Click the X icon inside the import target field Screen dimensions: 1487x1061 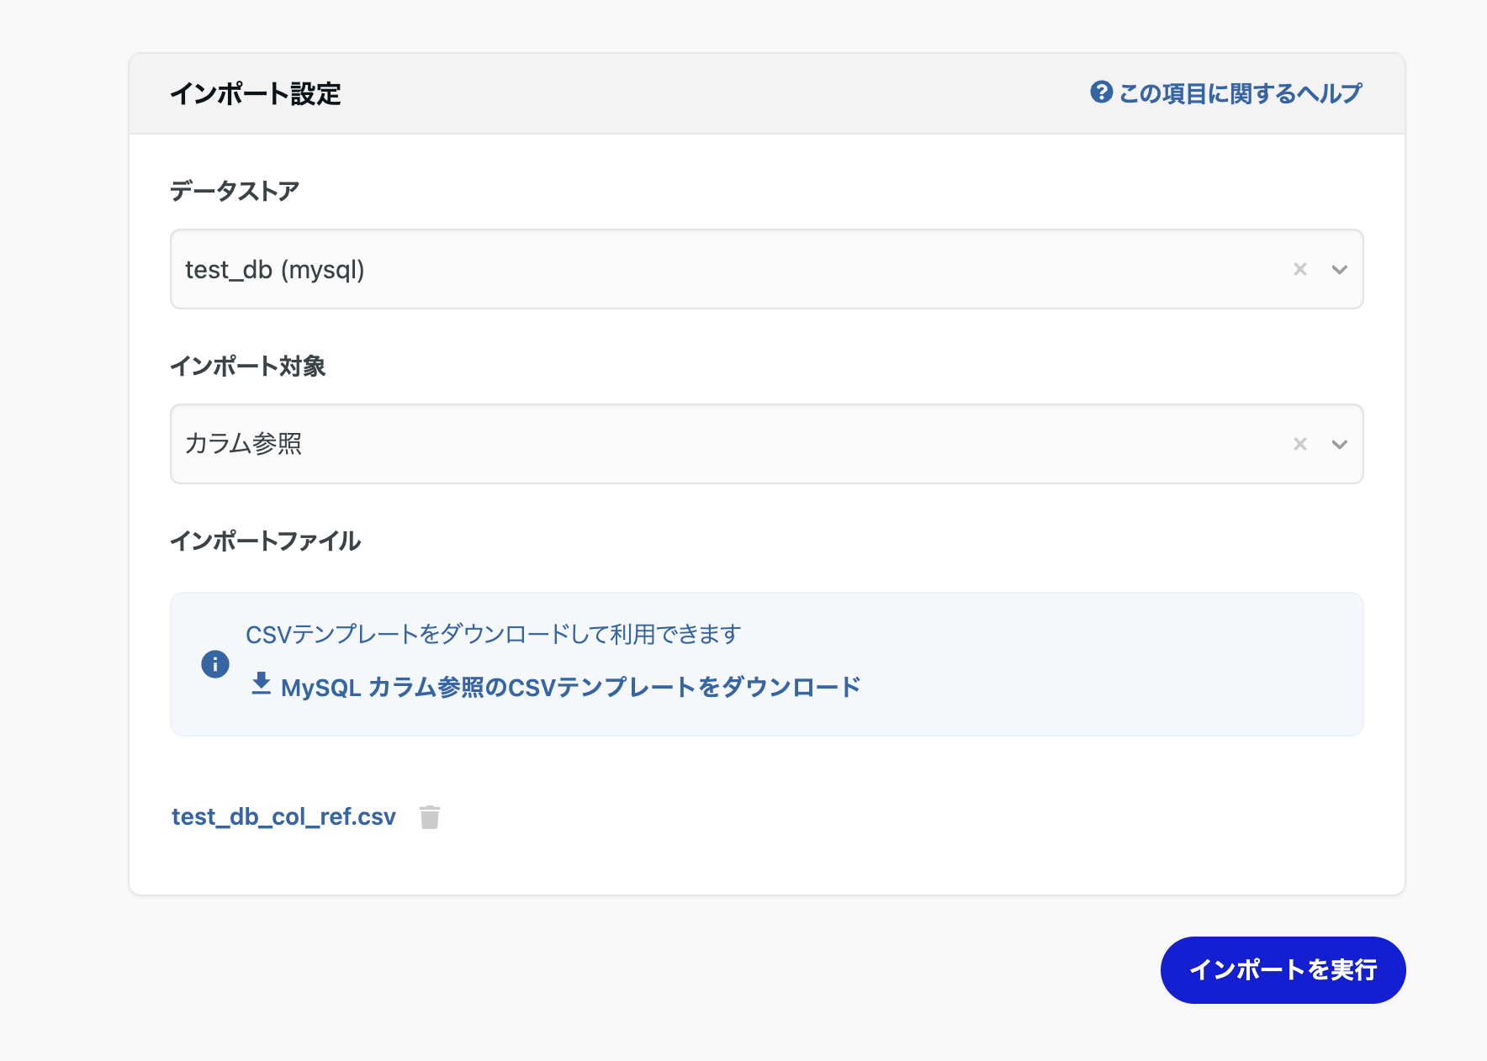1300,444
